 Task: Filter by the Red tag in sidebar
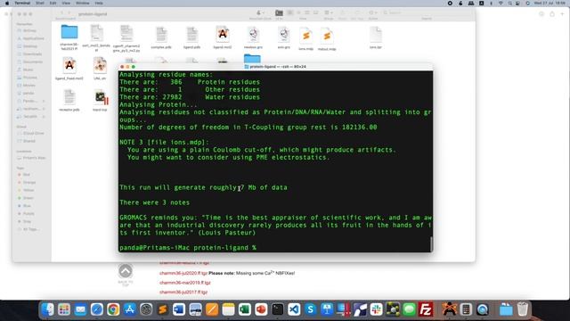[x=26, y=175]
